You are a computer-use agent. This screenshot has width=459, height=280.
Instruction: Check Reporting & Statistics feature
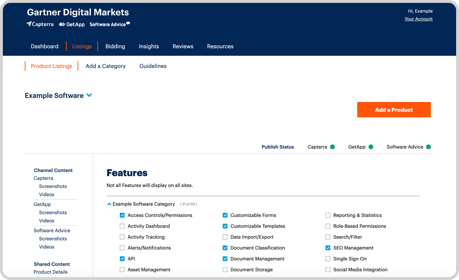(x=328, y=215)
